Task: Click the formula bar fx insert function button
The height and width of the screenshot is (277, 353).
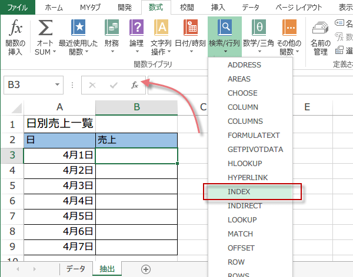Action: (x=135, y=85)
